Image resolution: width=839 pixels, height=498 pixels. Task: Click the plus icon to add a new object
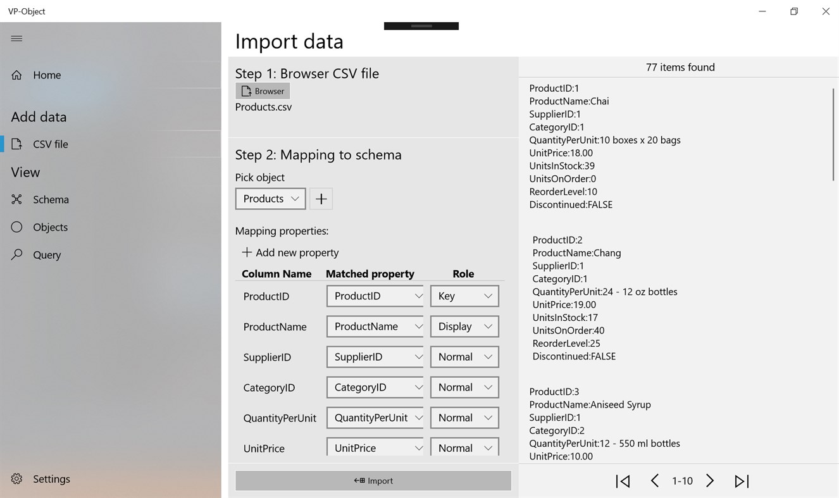click(x=321, y=199)
